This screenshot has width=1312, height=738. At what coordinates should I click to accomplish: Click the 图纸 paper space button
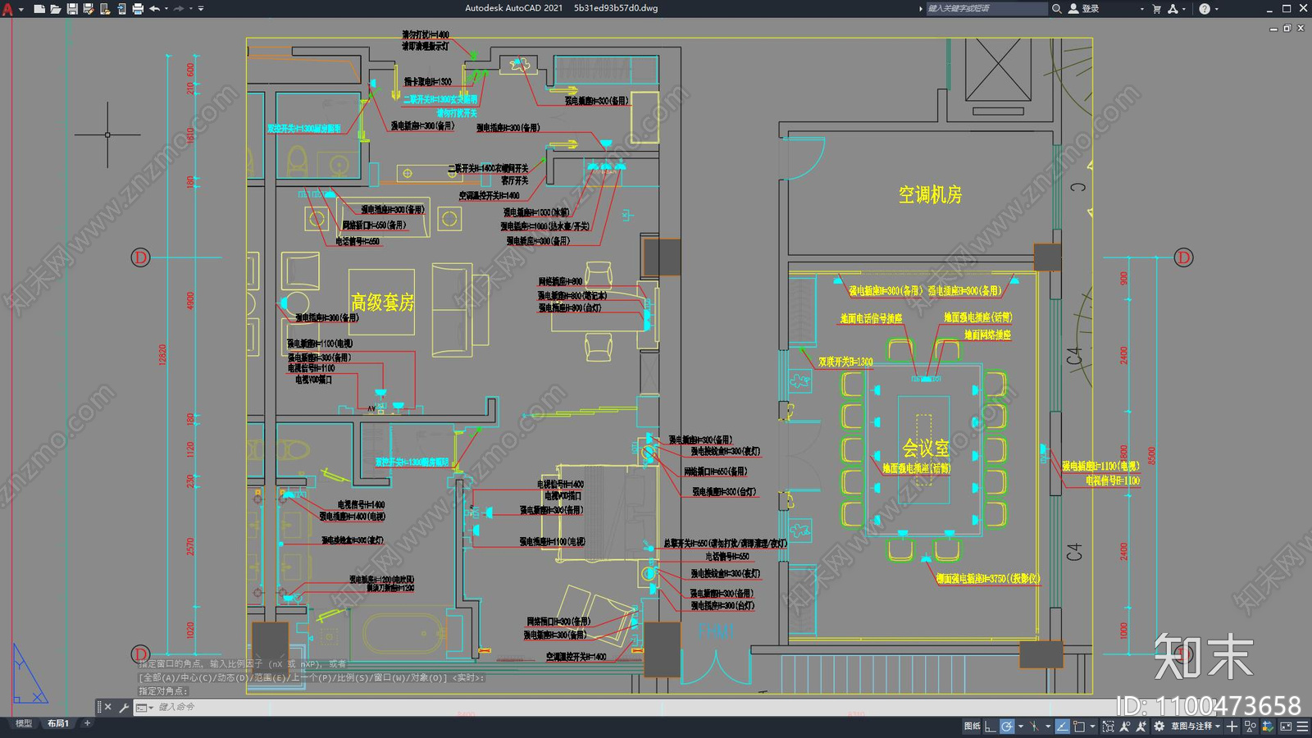pos(972,726)
